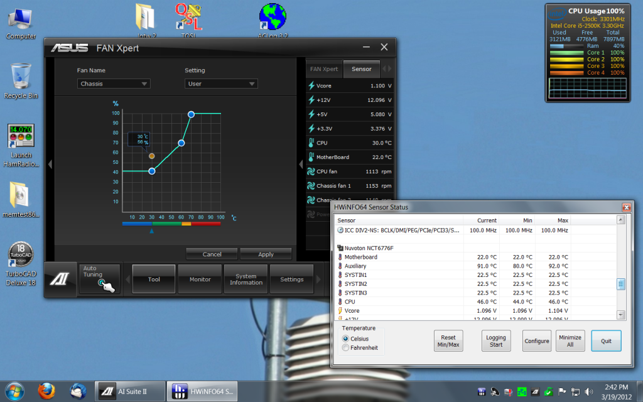Click the Nuvoton NCT6776F sensor group row

click(x=476, y=247)
